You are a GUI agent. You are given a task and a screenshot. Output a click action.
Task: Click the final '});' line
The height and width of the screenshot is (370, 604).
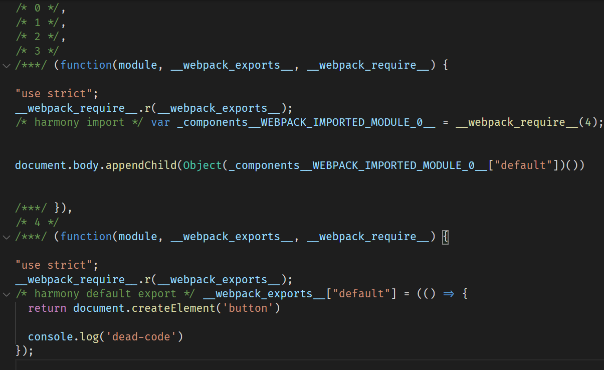(x=25, y=350)
